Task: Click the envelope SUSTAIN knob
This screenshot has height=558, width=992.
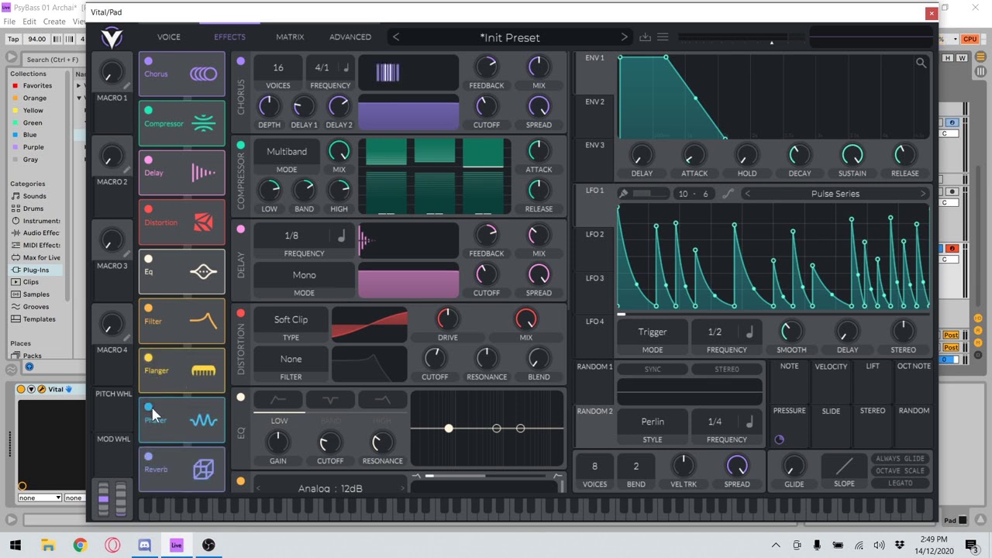Action: coord(852,155)
